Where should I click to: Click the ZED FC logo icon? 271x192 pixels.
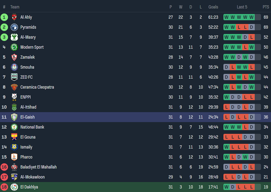pyautogui.click(x=14, y=77)
